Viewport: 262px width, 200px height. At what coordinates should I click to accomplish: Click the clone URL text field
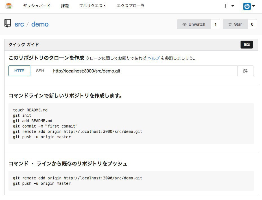coord(143,71)
